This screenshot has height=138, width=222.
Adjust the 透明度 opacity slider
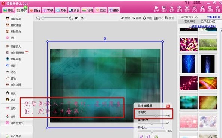(x=156, y=115)
